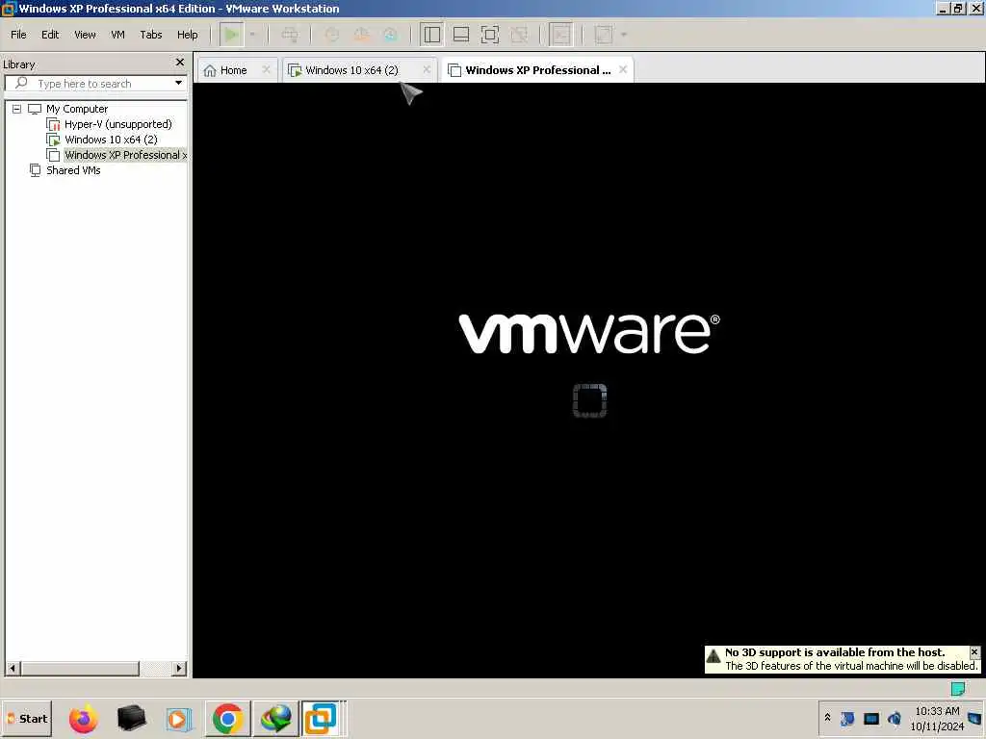Screen dimensions: 986x739
Task: Close the Windows XP Professional tab
Action: pyautogui.click(x=623, y=69)
